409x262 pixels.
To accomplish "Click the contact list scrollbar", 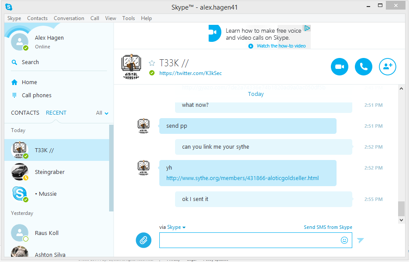I will 111,168.
